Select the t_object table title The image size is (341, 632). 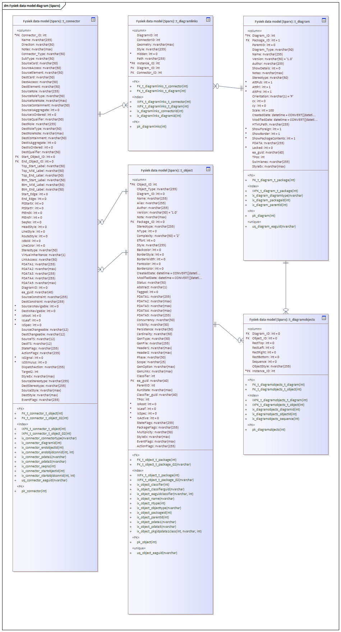click(167, 170)
